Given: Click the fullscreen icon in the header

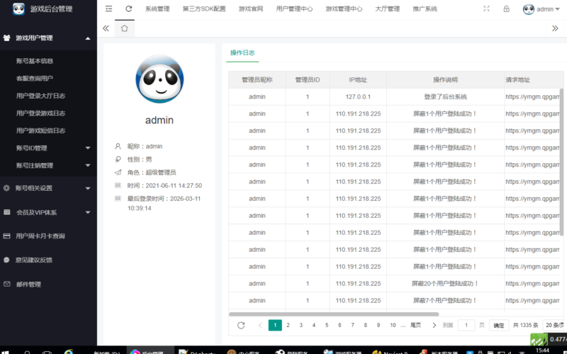Looking at the screenshot, I should (x=486, y=9).
